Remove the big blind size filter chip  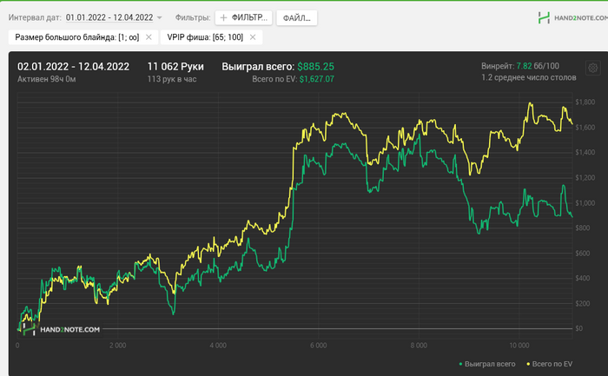coord(149,37)
